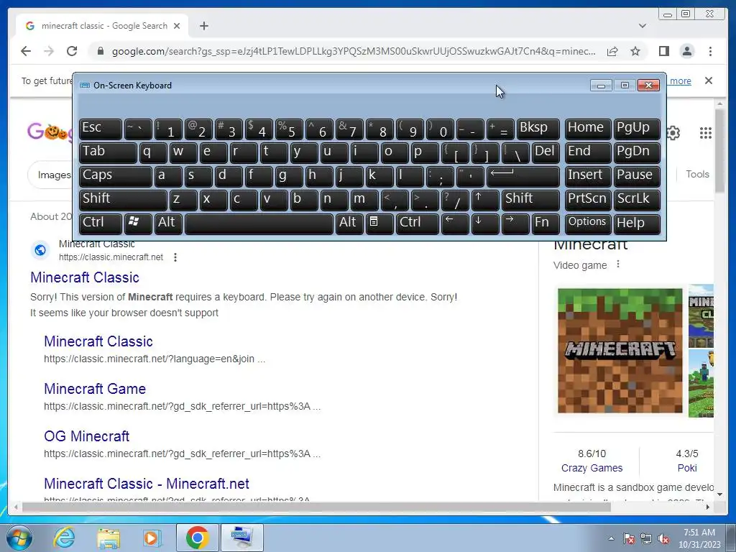Open the Crazy Games rating link
This screenshot has width=736, height=552.
pos(592,468)
